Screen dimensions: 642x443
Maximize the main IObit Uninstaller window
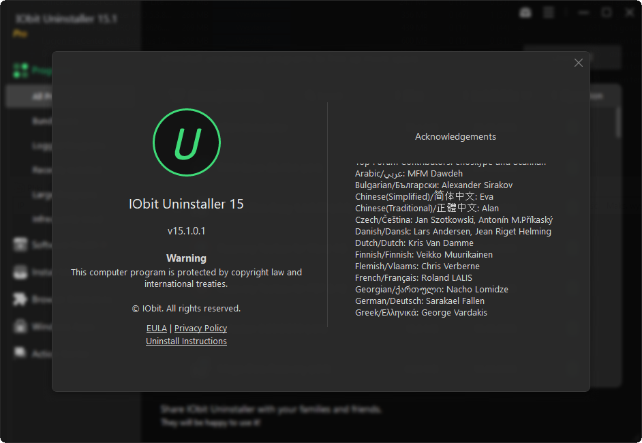607,13
